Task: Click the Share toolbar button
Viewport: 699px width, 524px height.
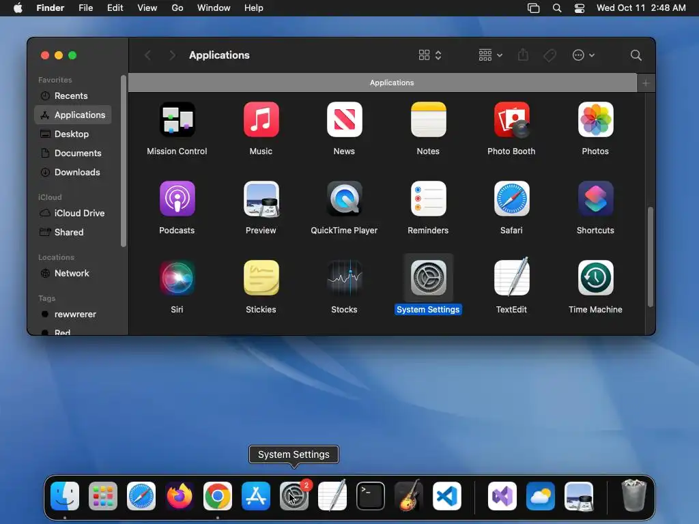Action: [523, 55]
